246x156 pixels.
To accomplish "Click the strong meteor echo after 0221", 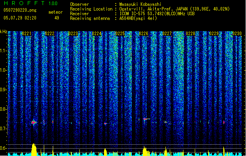I will pyautogui.click(x=34, y=122).
